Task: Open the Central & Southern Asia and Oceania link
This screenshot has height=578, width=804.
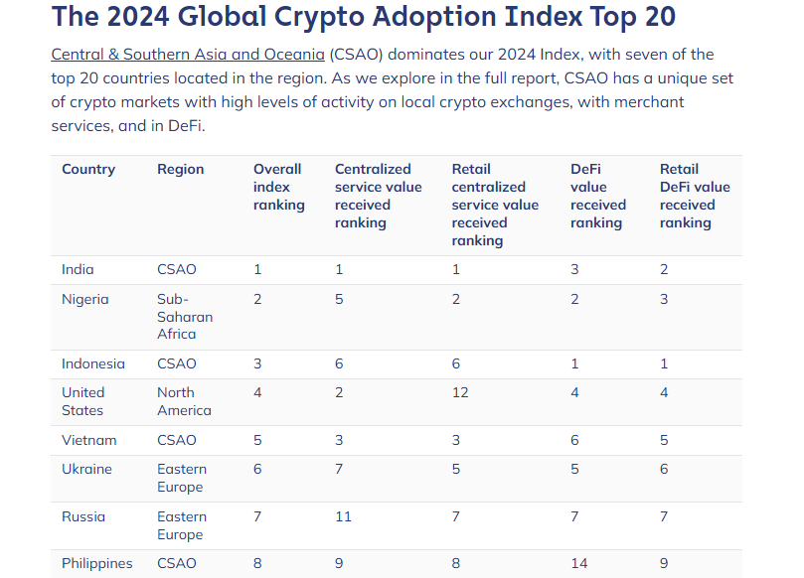Action: click(x=188, y=55)
